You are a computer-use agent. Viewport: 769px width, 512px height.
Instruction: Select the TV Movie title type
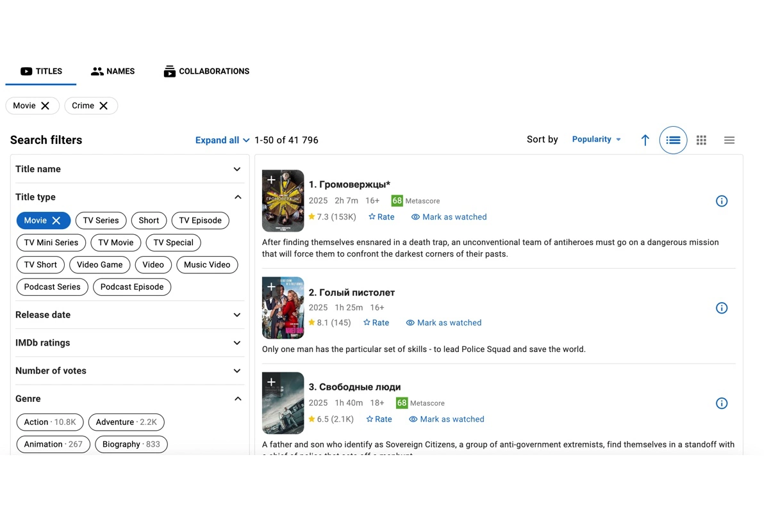tap(116, 243)
